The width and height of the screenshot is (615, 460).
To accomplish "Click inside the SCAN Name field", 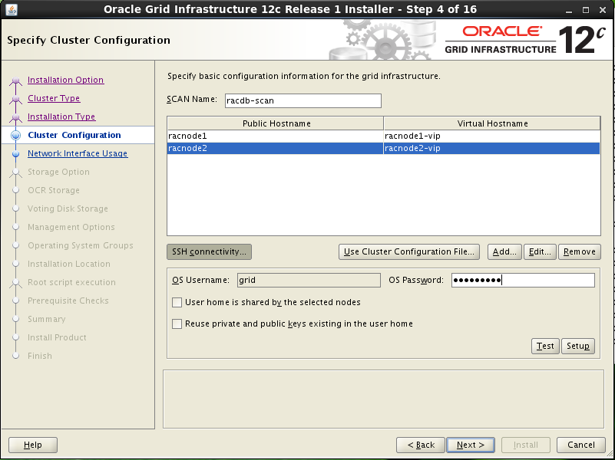I will coord(303,100).
